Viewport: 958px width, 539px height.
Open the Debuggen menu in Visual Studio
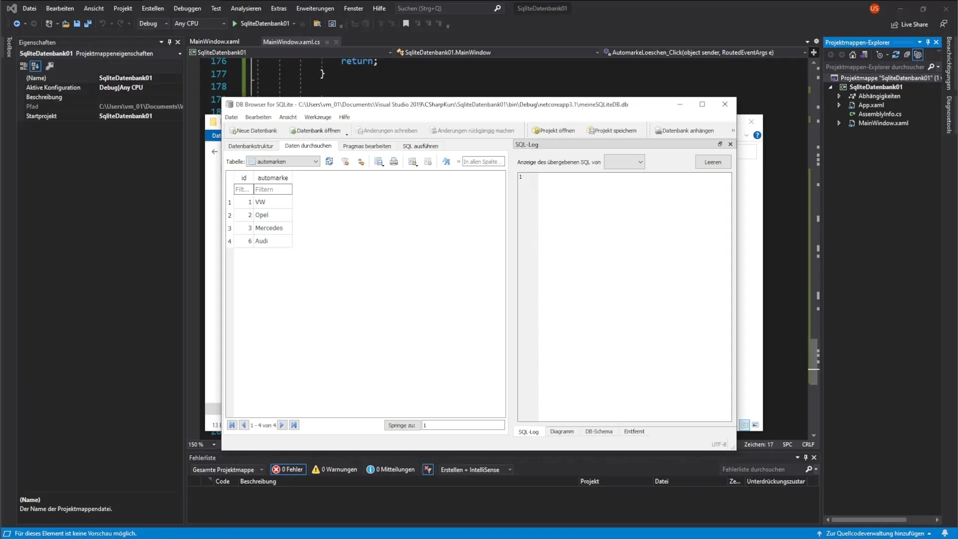coord(187,8)
